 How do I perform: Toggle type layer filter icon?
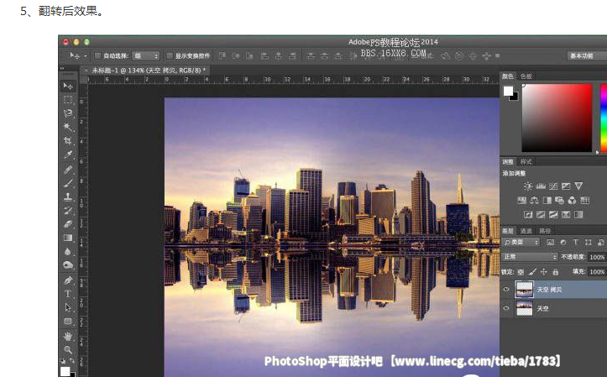576,243
